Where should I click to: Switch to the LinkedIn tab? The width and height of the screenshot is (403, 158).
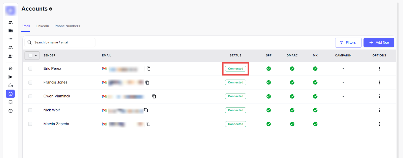42,26
